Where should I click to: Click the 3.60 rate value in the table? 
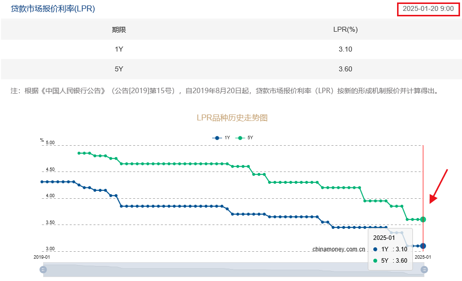(346, 69)
